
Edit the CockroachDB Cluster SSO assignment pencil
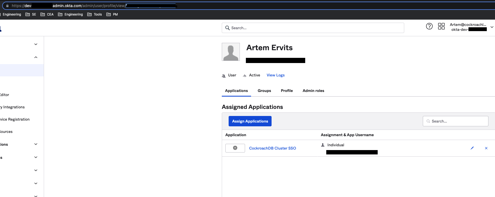(x=472, y=148)
